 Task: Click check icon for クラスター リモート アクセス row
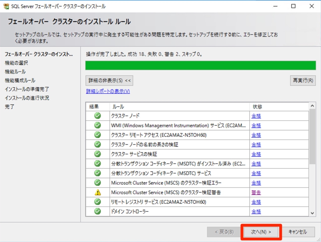tap(98, 135)
